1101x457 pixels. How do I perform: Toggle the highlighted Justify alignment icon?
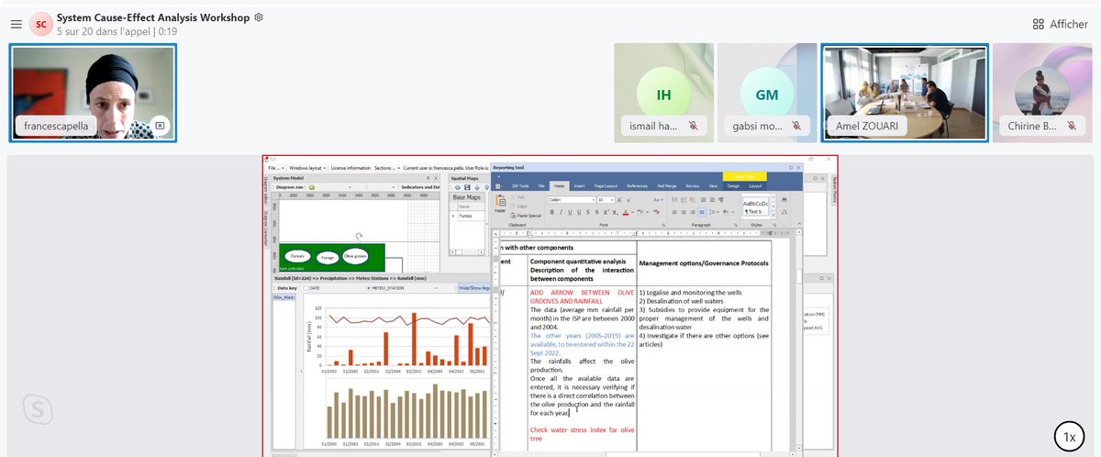tap(702, 212)
